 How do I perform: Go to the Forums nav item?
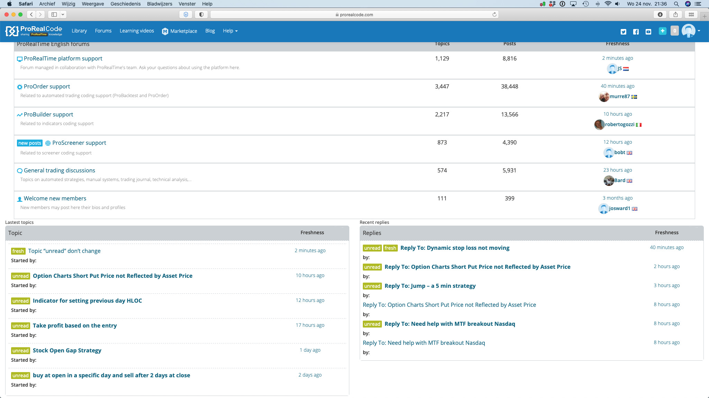(x=103, y=31)
